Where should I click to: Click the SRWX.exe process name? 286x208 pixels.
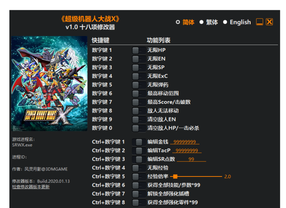22,145
